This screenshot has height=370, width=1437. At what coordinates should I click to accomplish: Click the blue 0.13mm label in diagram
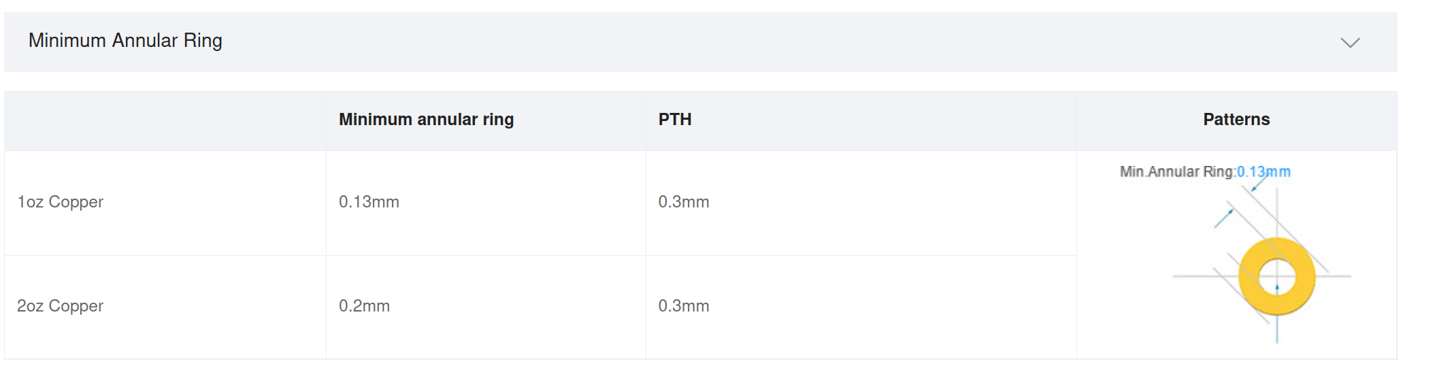point(1263,171)
